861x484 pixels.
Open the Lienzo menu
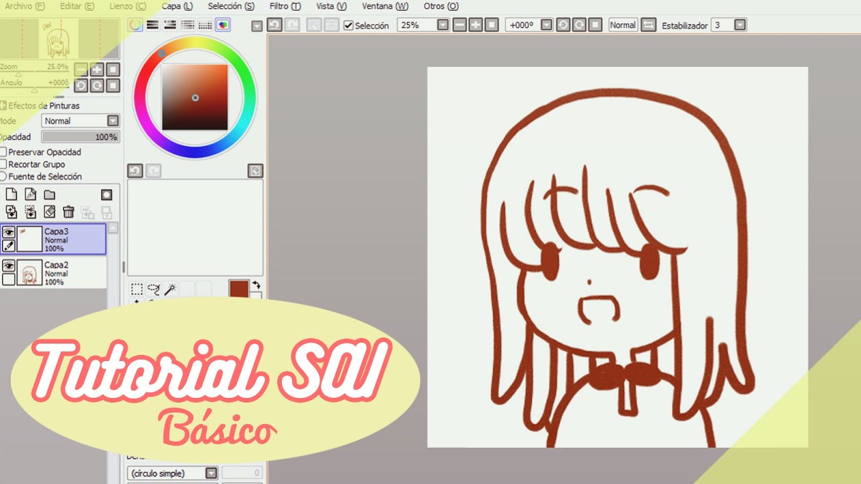pyautogui.click(x=128, y=6)
